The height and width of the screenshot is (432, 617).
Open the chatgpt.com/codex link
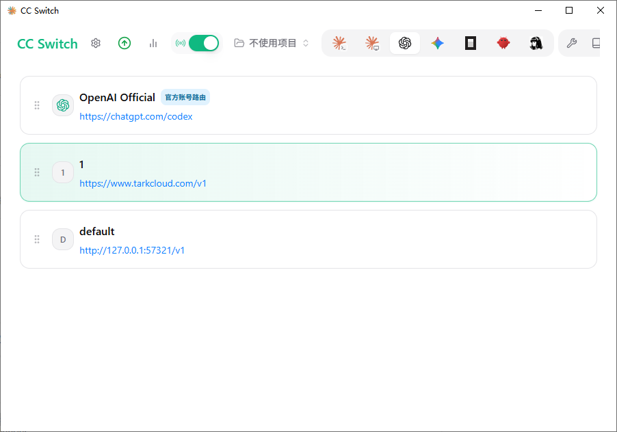pyautogui.click(x=135, y=116)
